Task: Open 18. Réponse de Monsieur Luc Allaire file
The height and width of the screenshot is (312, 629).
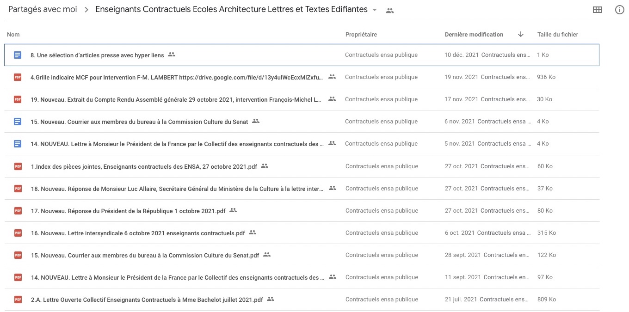Action: click(176, 189)
